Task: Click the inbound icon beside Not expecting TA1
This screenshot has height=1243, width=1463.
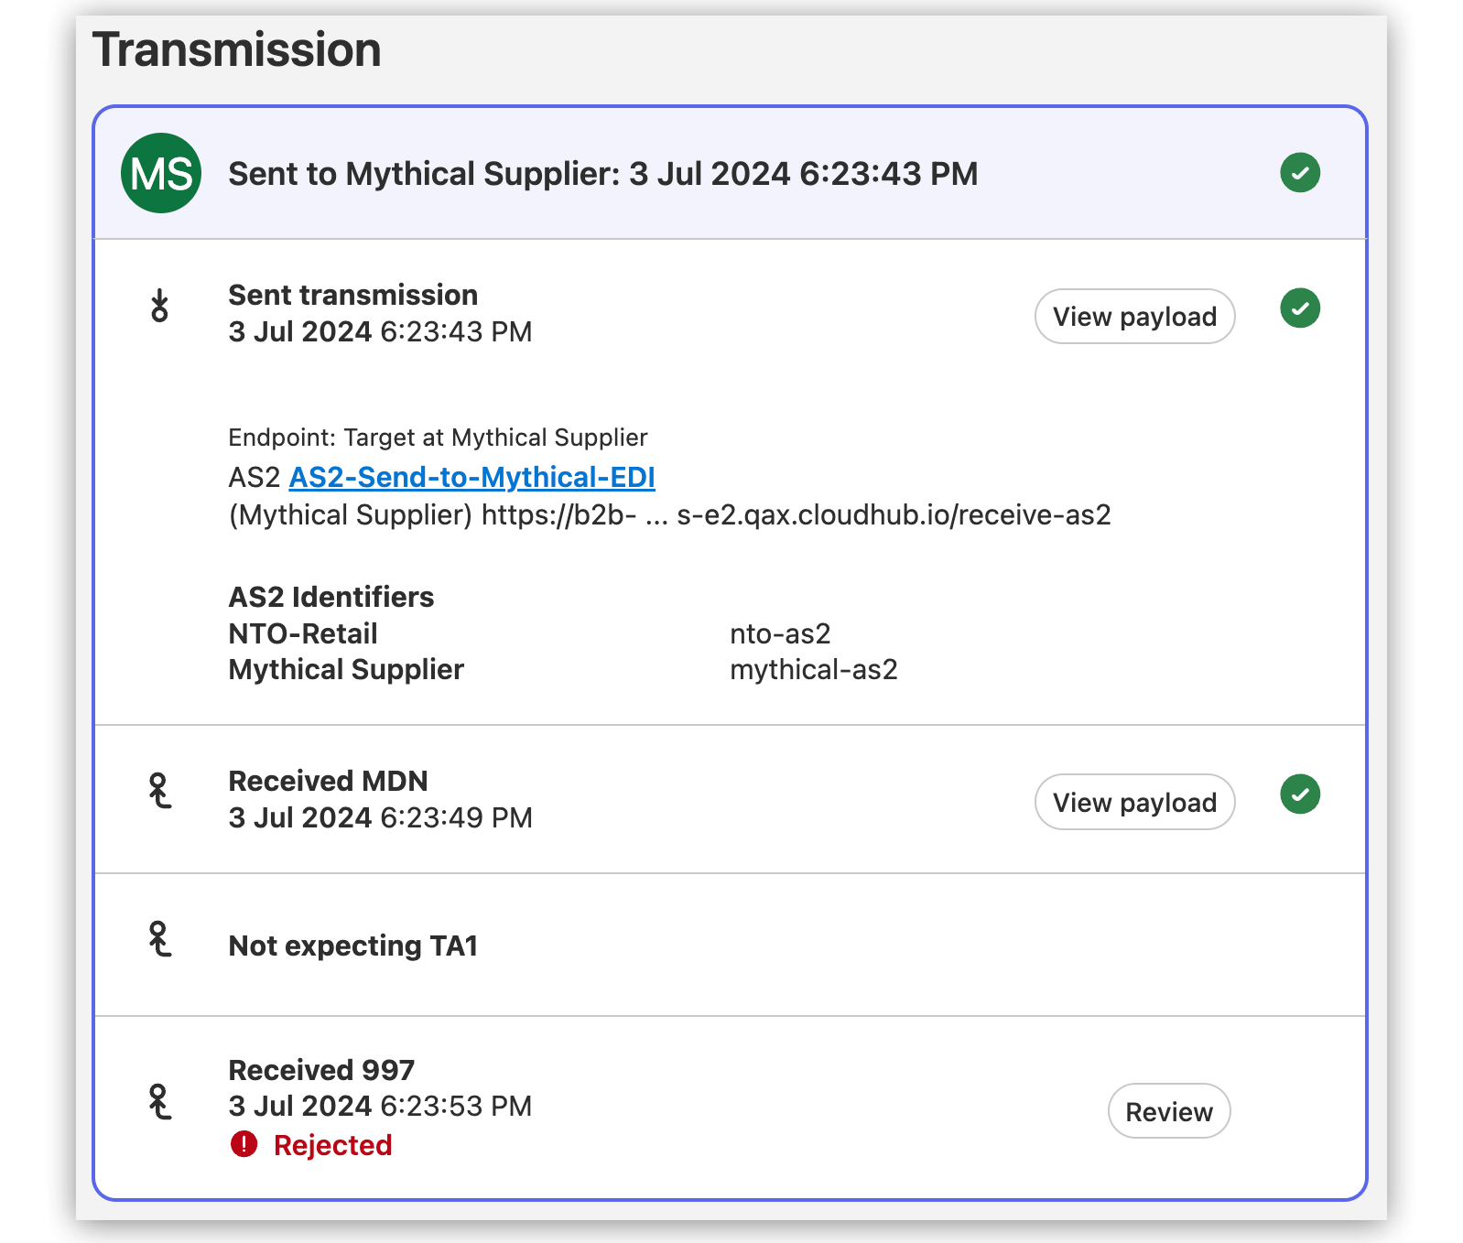Action: point(160,939)
